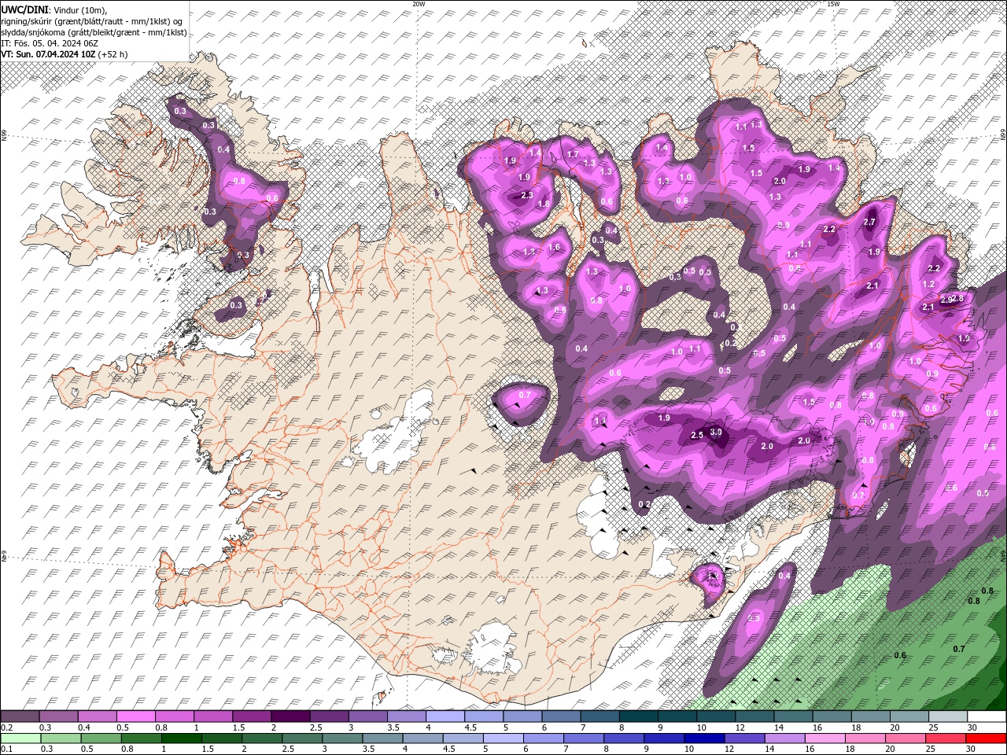Pick the 7 swatch in upper snowfall scale
The width and height of the screenshot is (1007, 755).
click(x=600, y=716)
